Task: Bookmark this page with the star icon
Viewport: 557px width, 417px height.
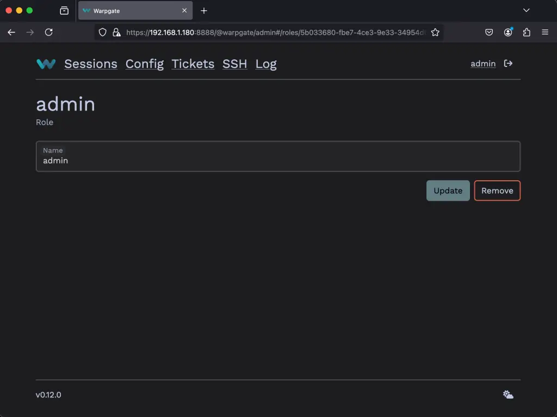Action: click(435, 32)
